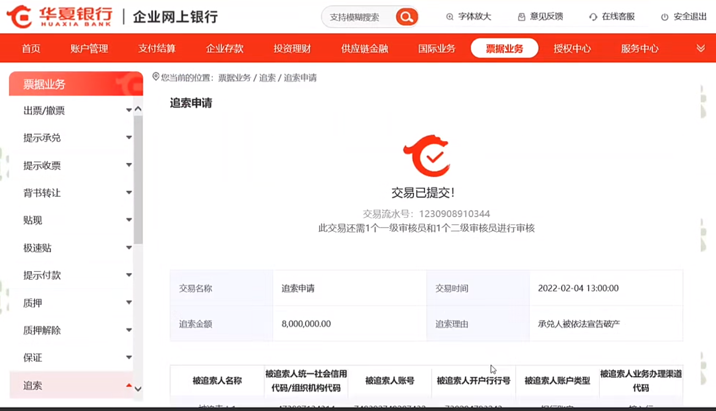This screenshot has height=411, width=716.
Task: Expand the 出票/撤票 sidebar menu
Action: tap(129, 110)
